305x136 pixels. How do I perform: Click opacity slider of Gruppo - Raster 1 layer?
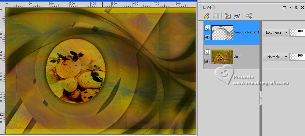(297, 33)
